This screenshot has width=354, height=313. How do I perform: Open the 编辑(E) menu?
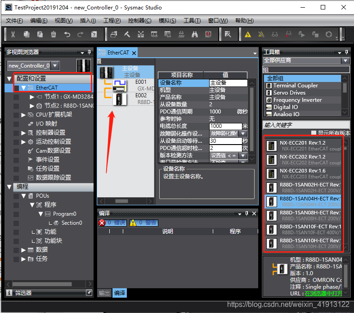pyautogui.click(x=39, y=21)
